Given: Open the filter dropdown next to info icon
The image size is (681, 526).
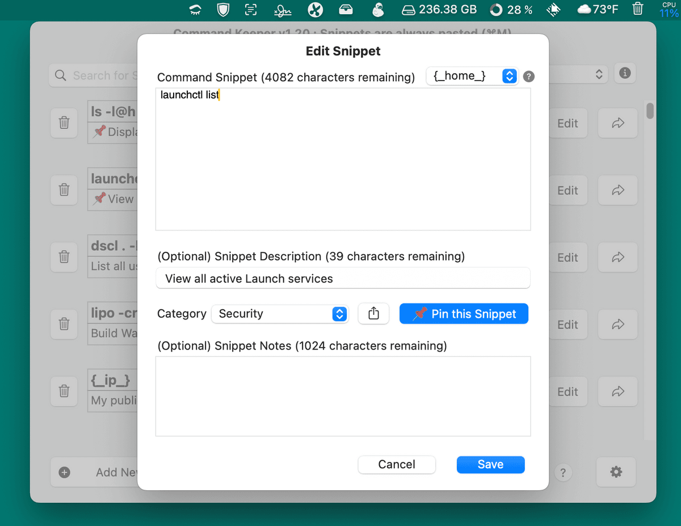Looking at the screenshot, I should tap(598, 74).
